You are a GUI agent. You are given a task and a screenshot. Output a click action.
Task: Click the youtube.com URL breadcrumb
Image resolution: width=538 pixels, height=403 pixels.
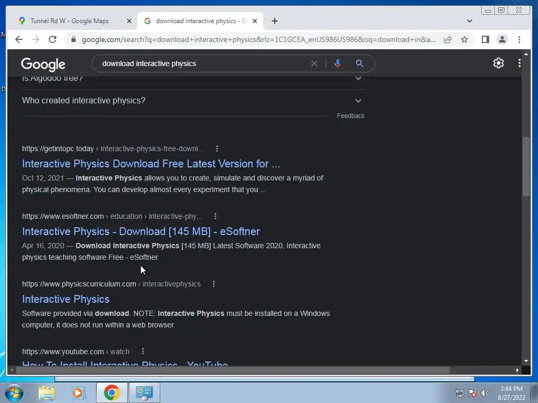tap(76, 352)
